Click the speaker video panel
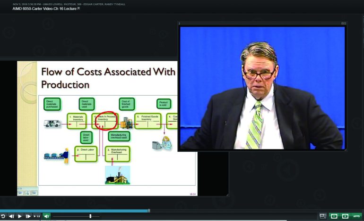Image resolution: width=364 pixels, height=221 pixels. point(262,87)
